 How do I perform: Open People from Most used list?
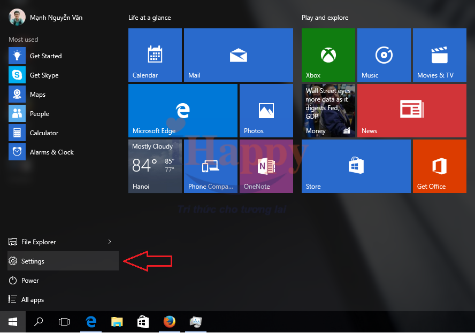63,114
